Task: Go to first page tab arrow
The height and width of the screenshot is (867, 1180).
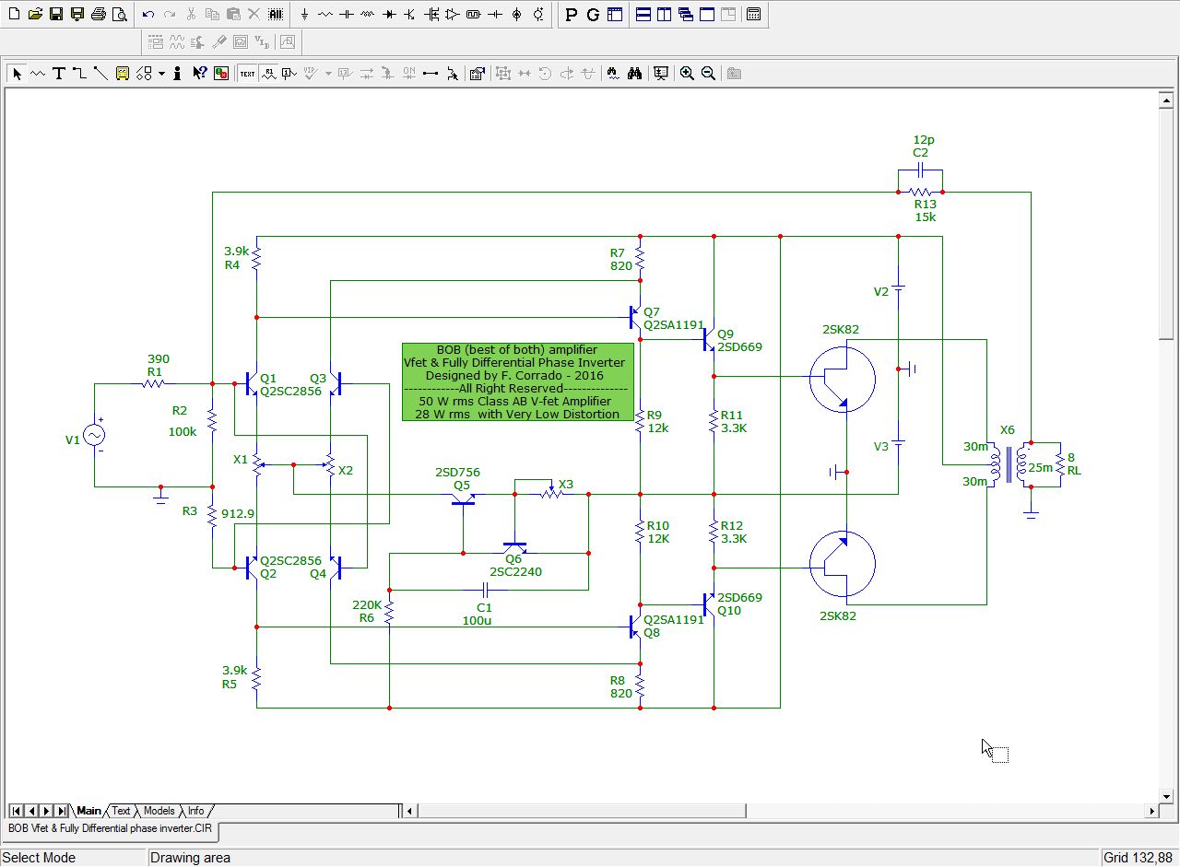Action: (x=18, y=811)
